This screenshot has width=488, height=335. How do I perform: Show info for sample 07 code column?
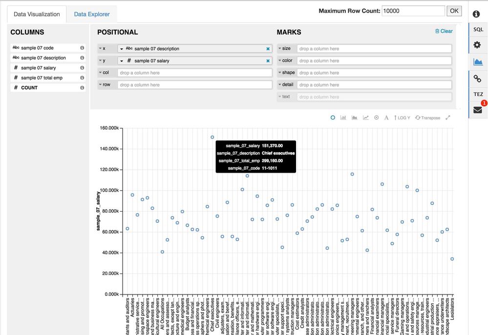82,48
